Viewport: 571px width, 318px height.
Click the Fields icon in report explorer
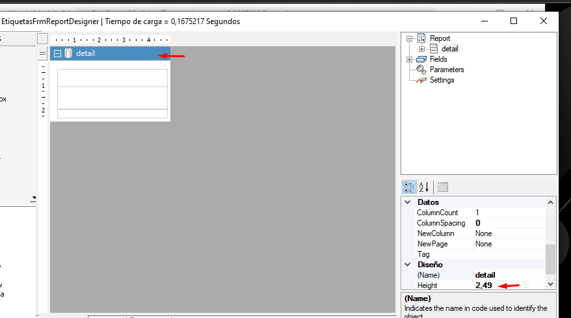421,59
